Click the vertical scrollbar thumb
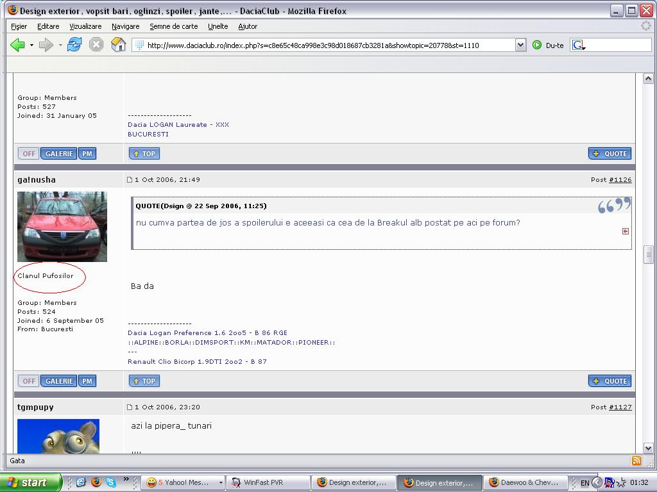 (x=649, y=254)
